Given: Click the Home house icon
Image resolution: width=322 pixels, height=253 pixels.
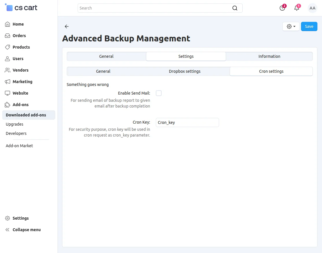Looking at the screenshot, I should 7,24.
